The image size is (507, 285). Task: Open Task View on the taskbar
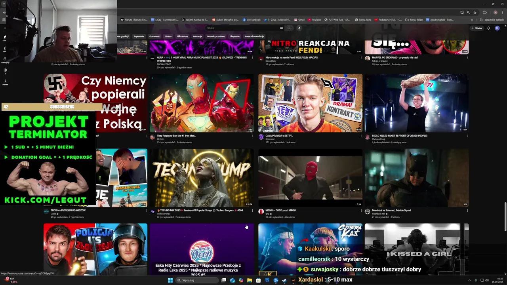[224, 280]
